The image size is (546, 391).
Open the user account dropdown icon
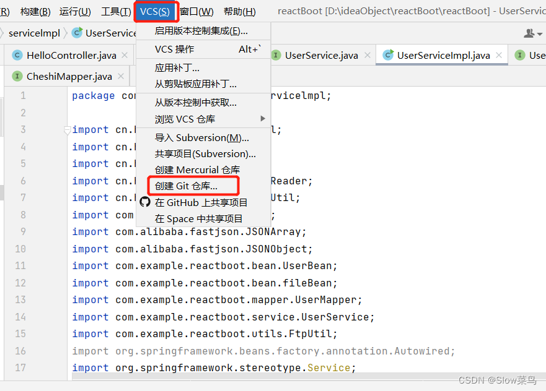click(533, 33)
